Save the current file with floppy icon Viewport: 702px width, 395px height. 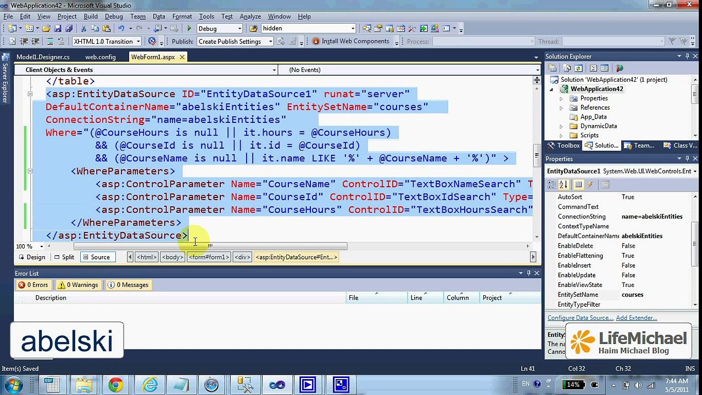click(58, 29)
